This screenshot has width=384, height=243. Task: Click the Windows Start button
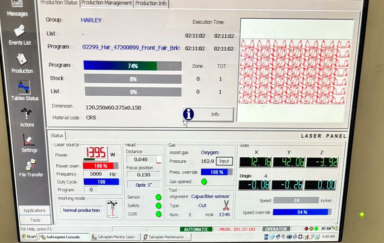pos(29,237)
